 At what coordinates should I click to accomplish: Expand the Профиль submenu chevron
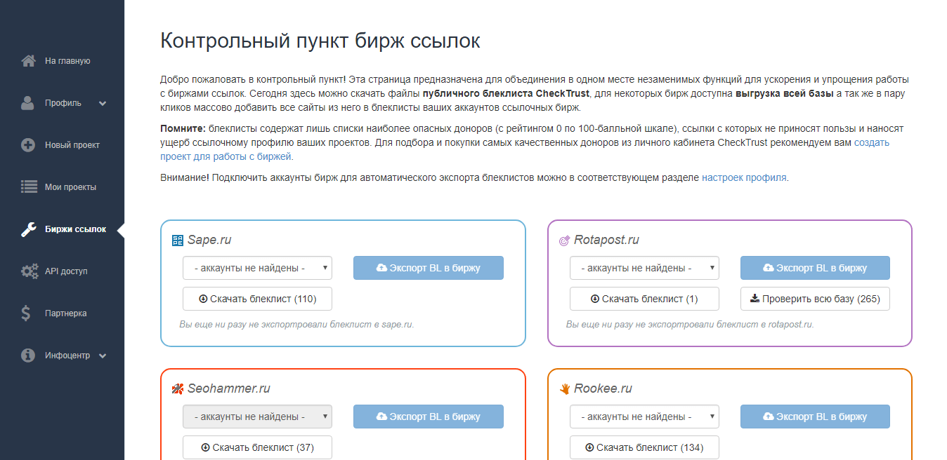[103, 104]
